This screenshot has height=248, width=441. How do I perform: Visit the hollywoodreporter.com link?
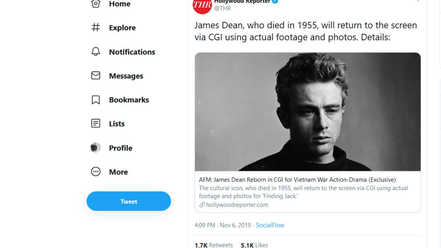237,205
